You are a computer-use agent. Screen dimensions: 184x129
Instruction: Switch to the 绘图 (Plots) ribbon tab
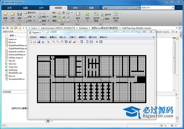click(x=25, y=8)
